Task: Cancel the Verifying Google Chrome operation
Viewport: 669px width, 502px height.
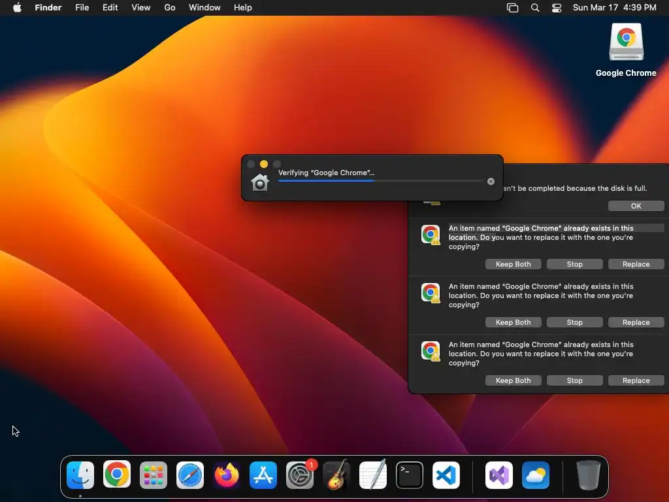Action: tap(491, 182)
